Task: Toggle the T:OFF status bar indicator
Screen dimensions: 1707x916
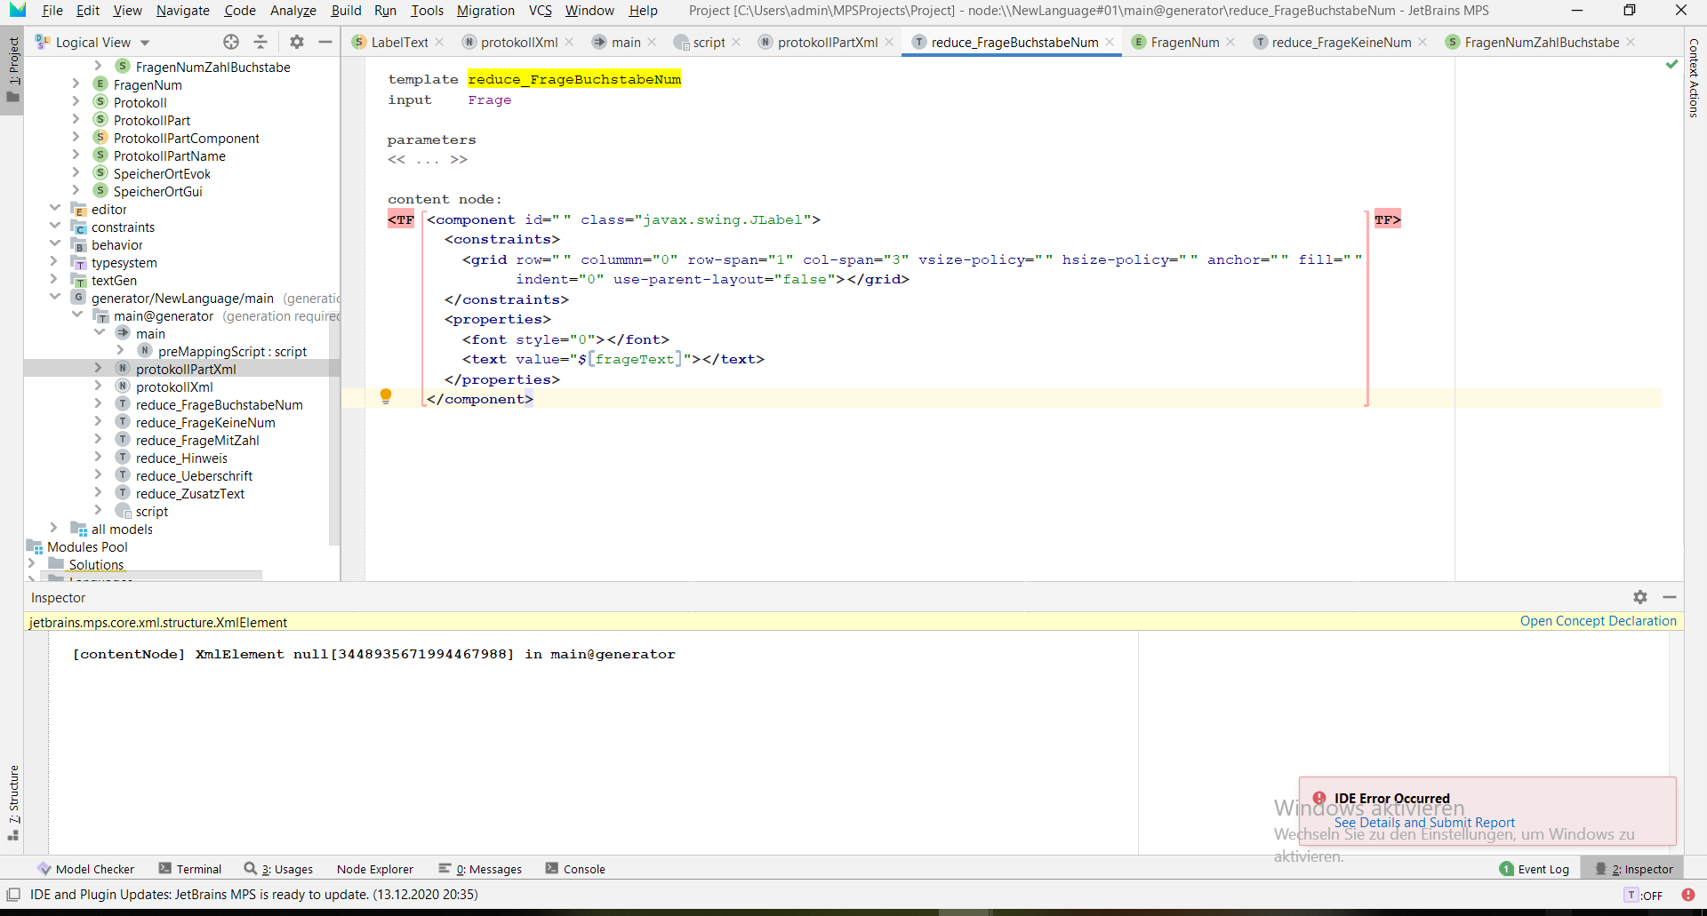Action: tap(1643, 895)
